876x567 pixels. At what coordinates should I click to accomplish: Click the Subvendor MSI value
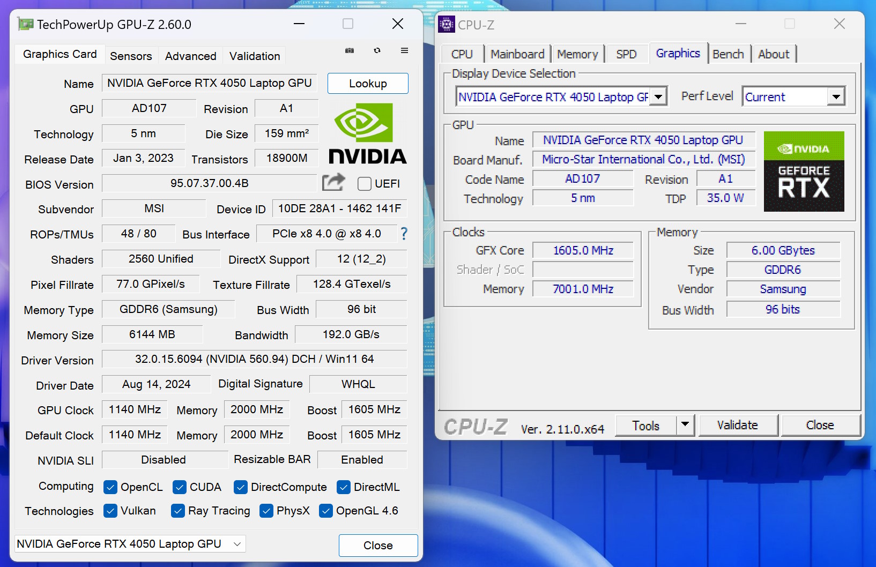pos(154,208)
